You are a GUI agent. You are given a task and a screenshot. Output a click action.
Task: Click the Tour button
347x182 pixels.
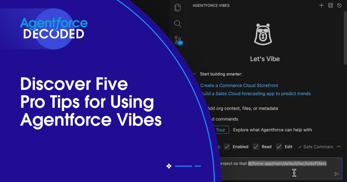coord(220,130)
